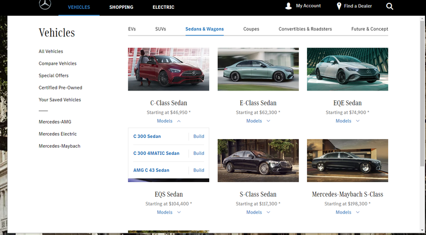Click the Starting at $62,300 price
This screenshot has width=426, height=235.
[x=258, y=112]
